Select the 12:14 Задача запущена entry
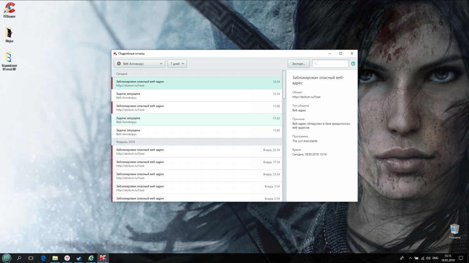The width and height of the screenshot is (469, 263). [197, 95]
